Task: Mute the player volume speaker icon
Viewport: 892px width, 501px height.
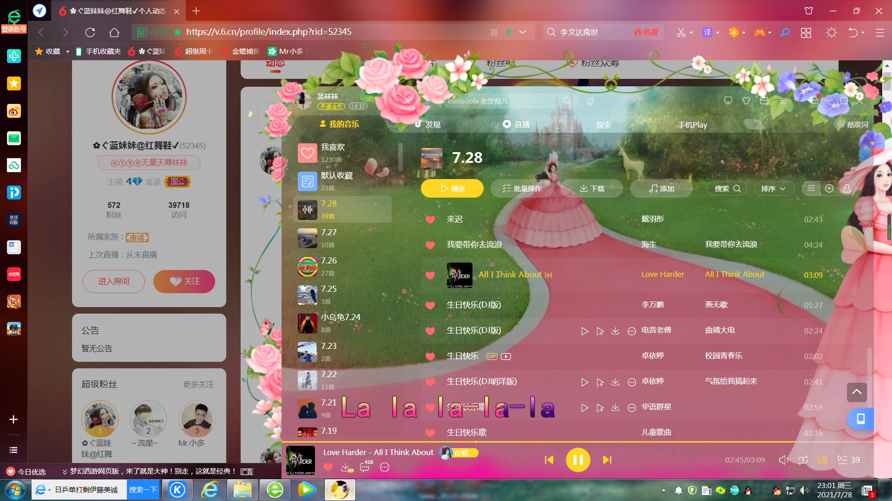Action: pos(783,460)
